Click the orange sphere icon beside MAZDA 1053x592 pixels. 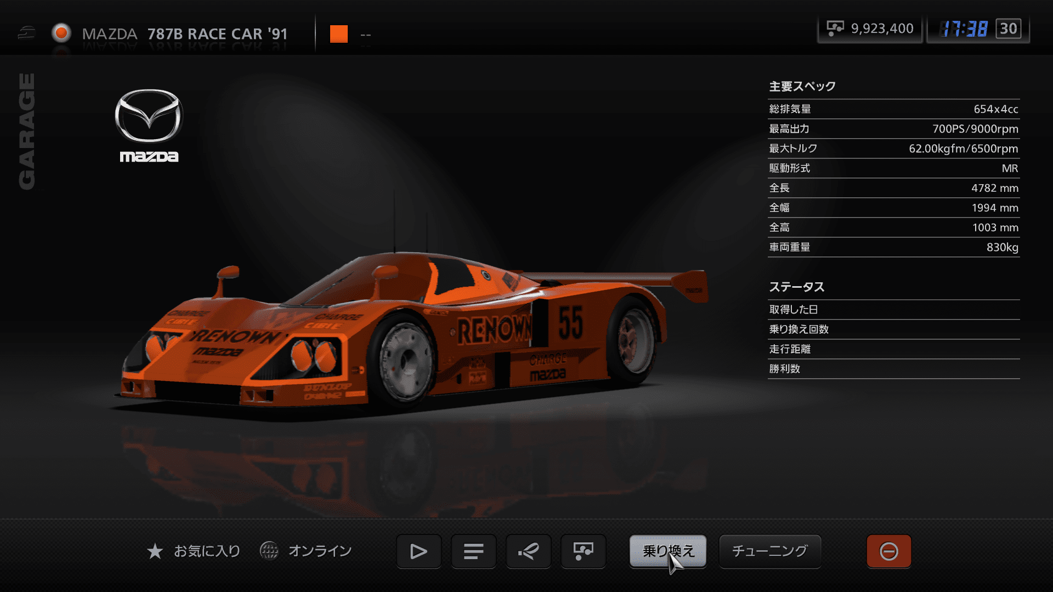pos(61,33)
